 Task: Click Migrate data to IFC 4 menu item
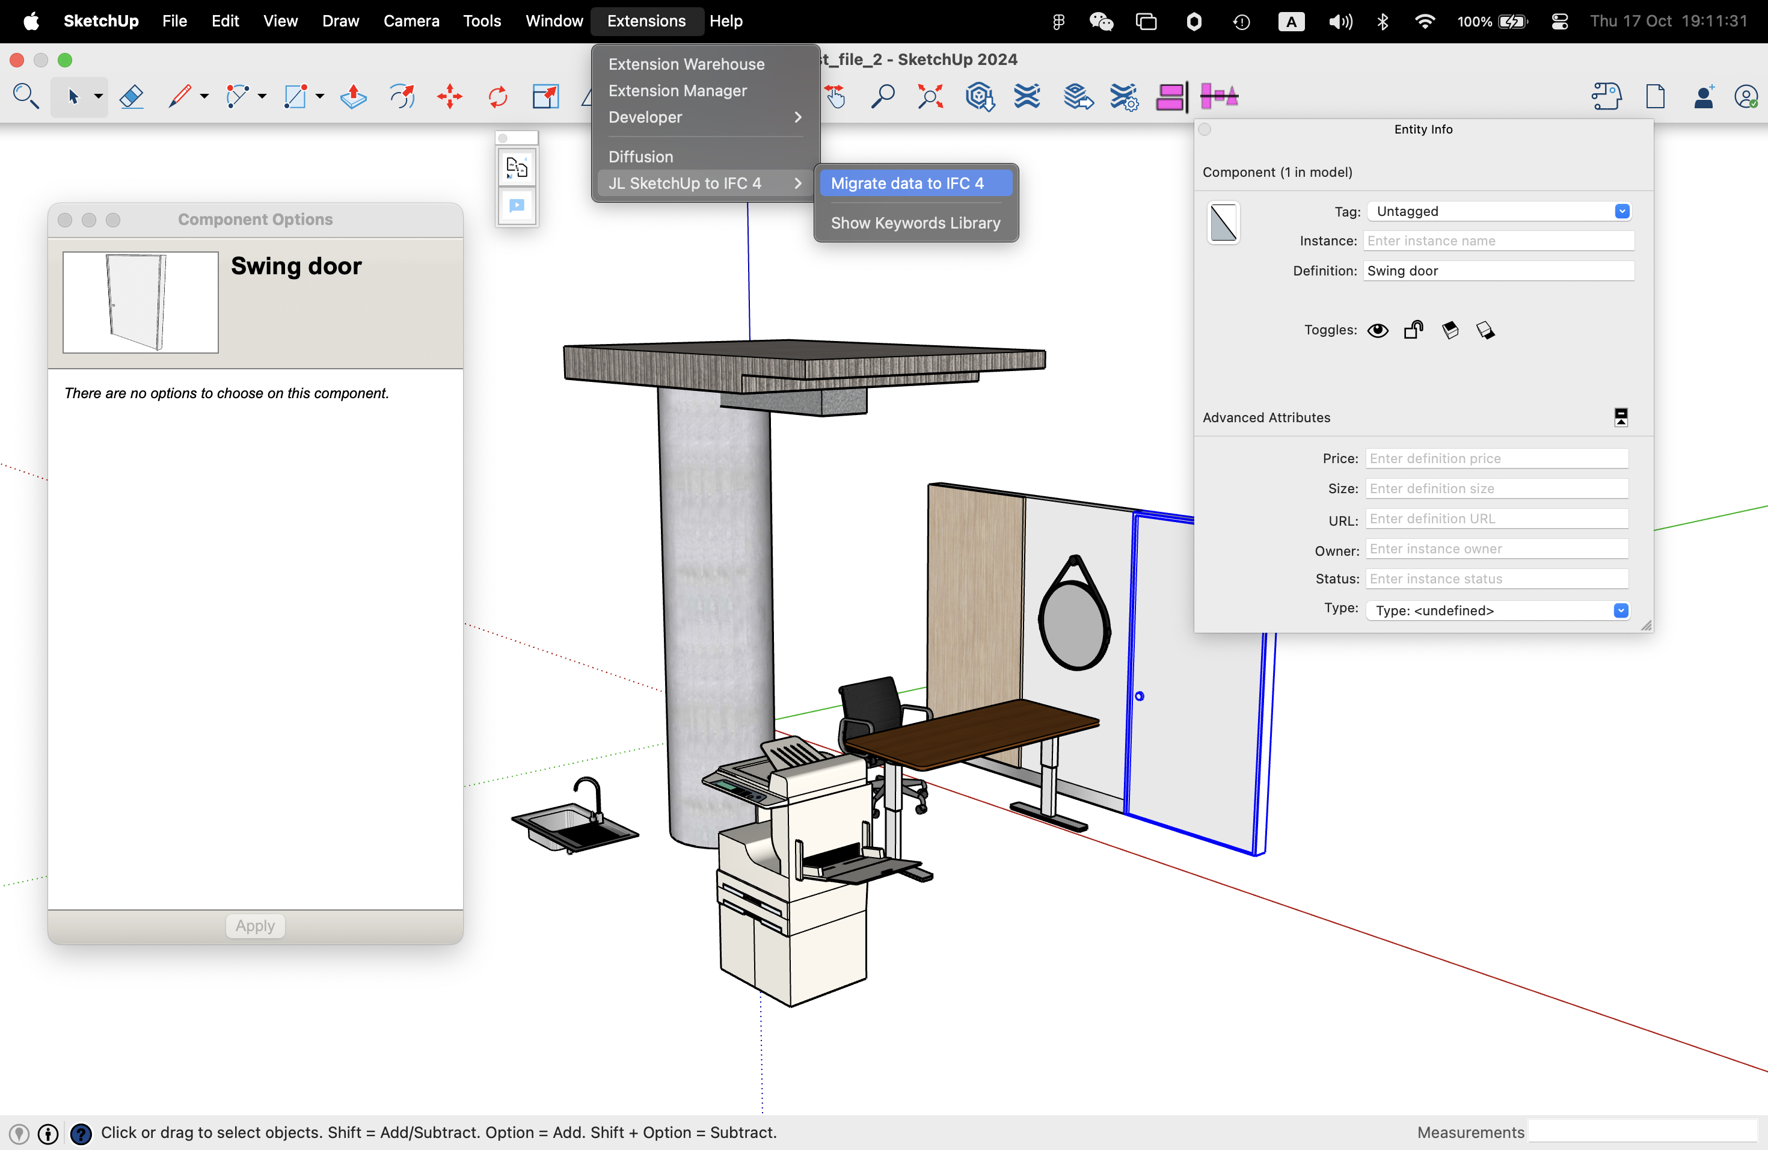pos(909,182)
